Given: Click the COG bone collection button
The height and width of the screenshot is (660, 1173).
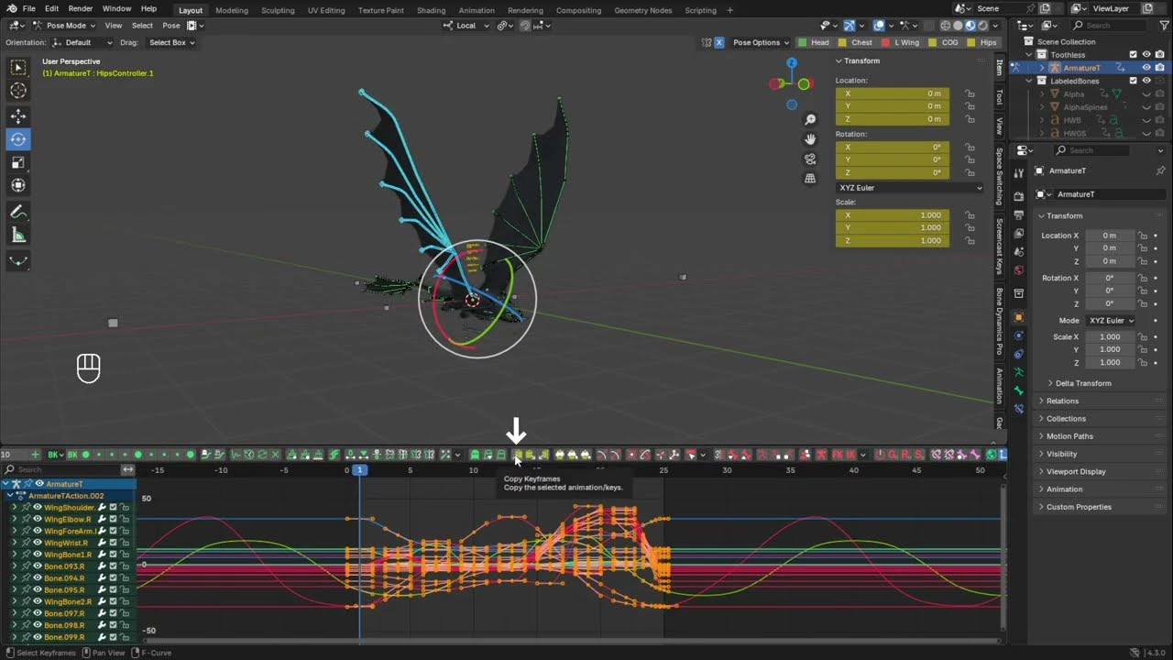Looking at the screenshot, I should point(944,42).
